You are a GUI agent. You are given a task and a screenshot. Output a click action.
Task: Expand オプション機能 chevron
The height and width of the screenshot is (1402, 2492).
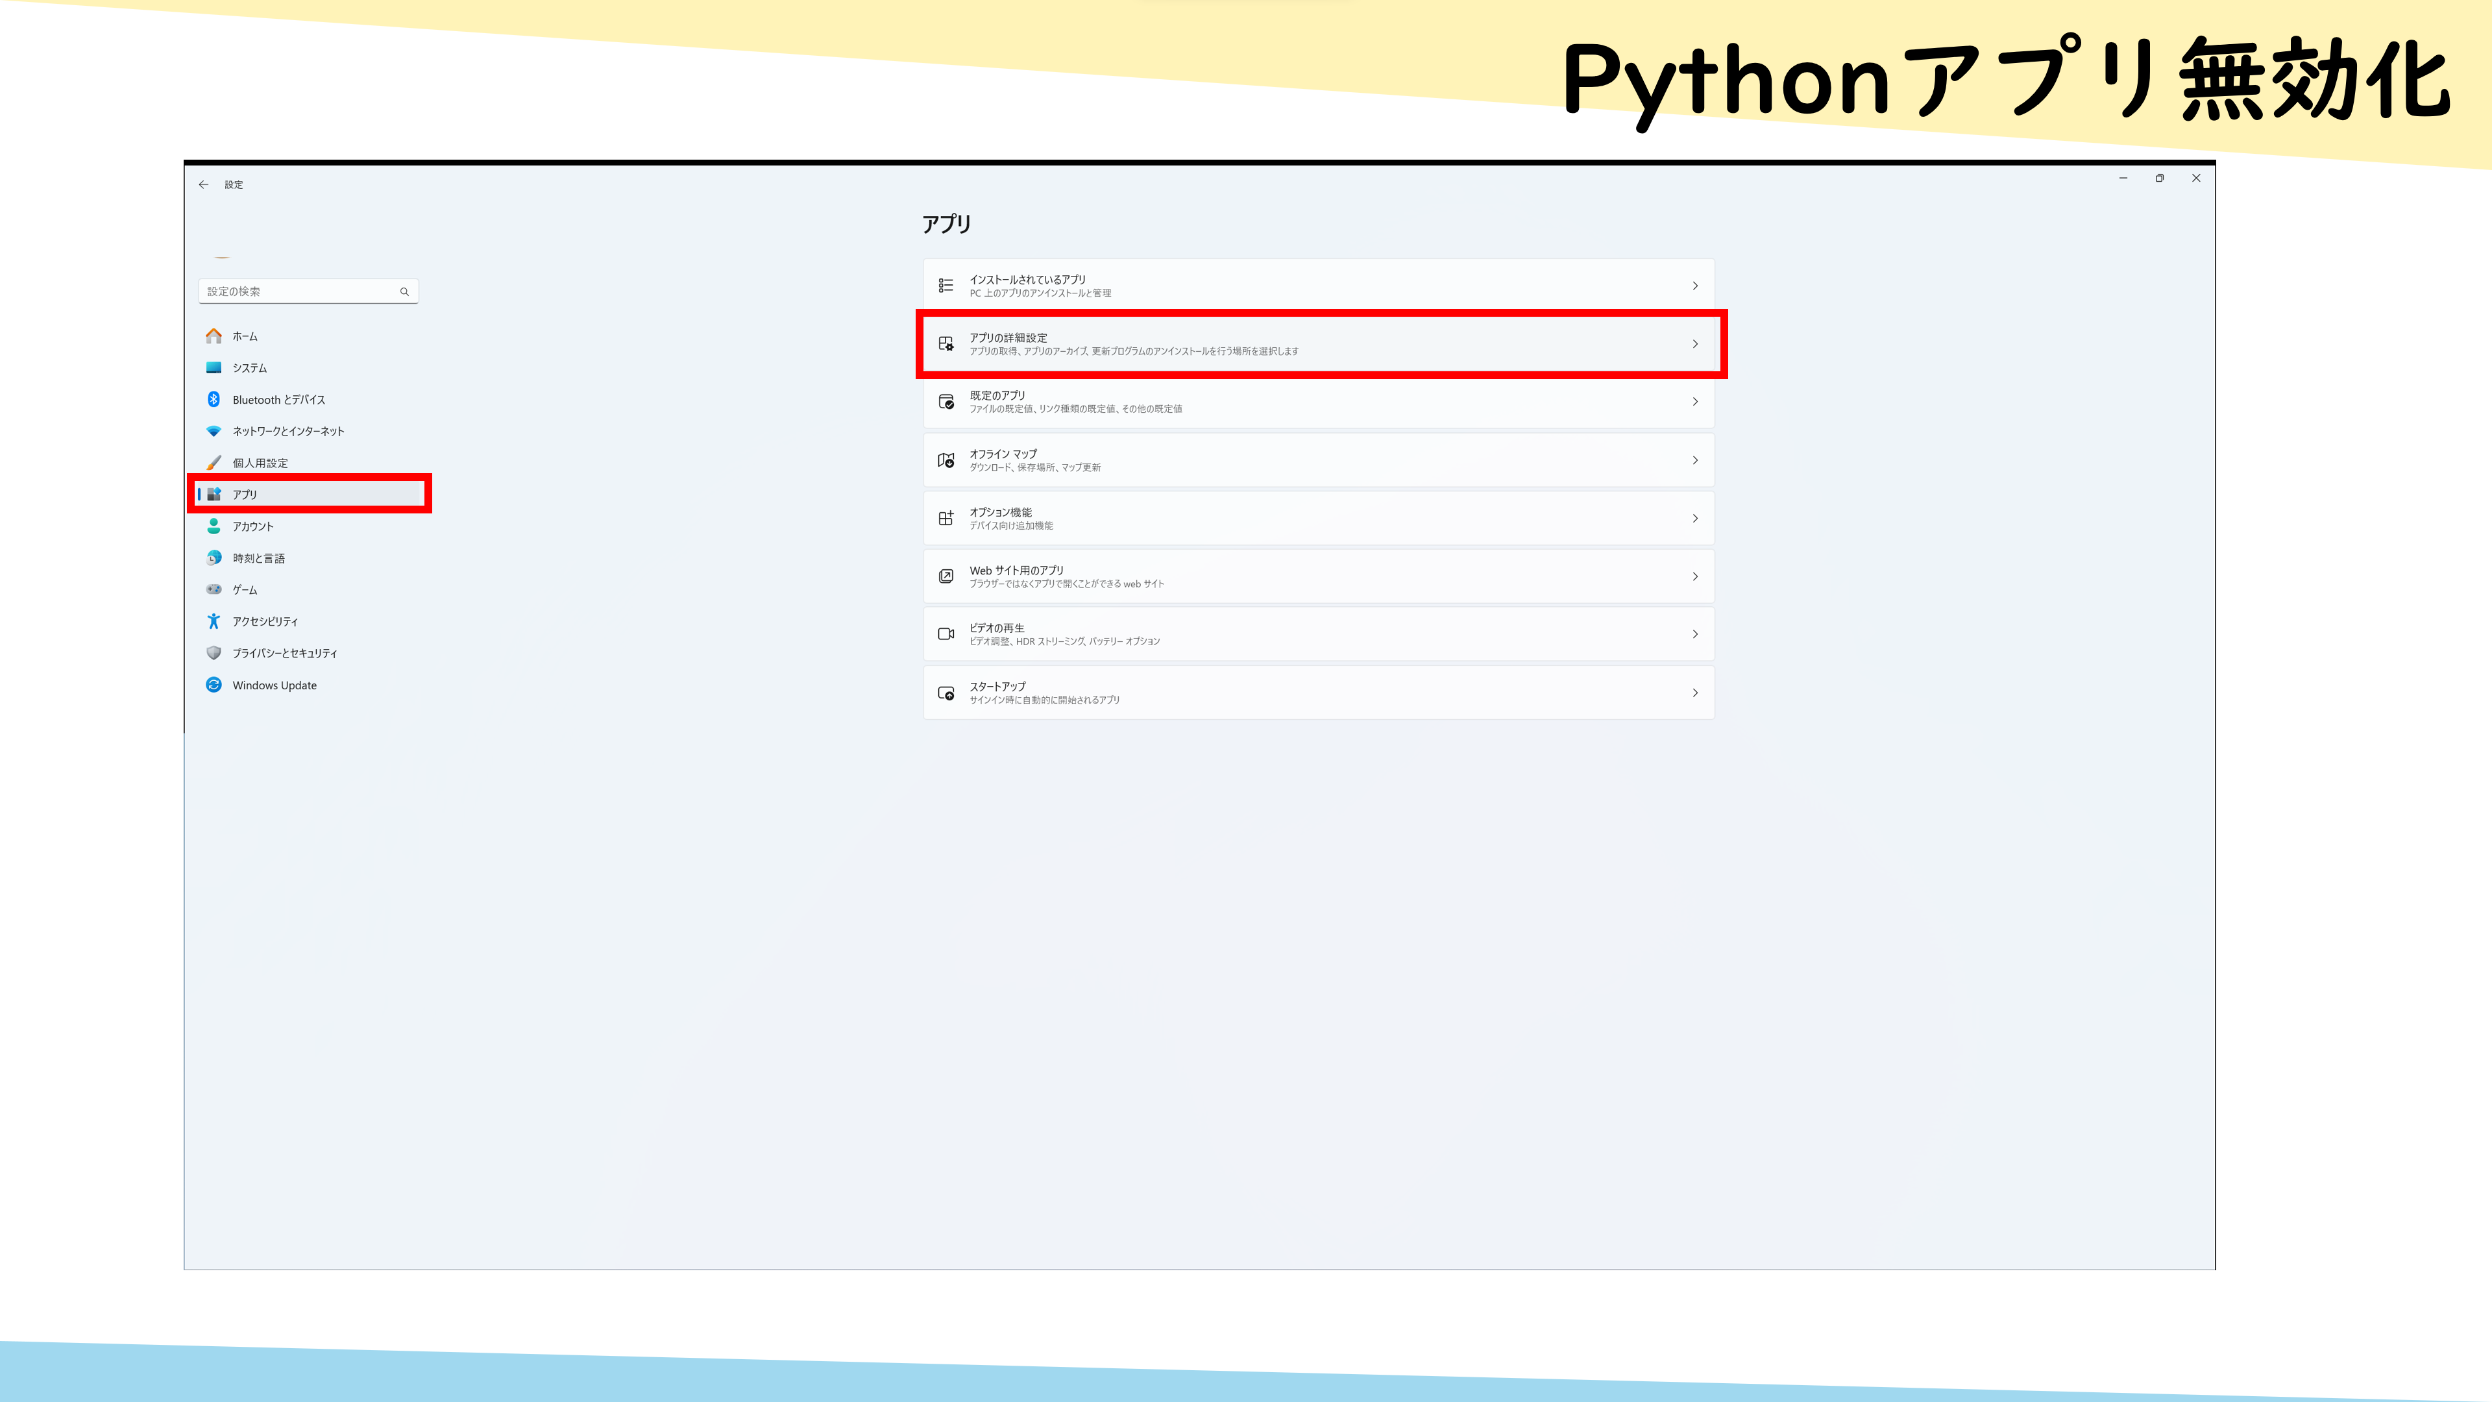click(1695, 519)
